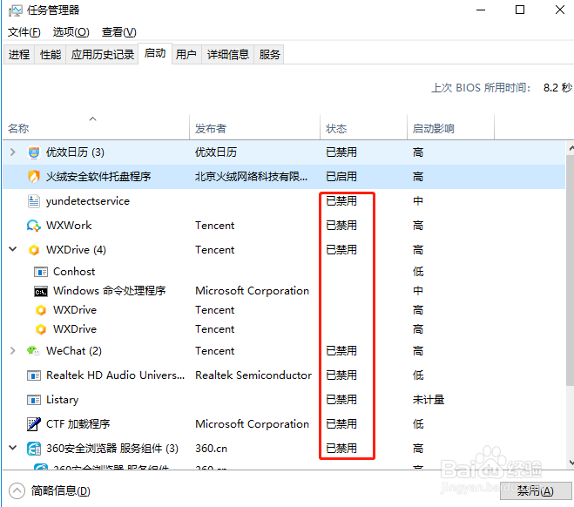This screenshot has height=507, width=574.
Task: Click the WXDrive (4) group icon
Action: point(34,250)
